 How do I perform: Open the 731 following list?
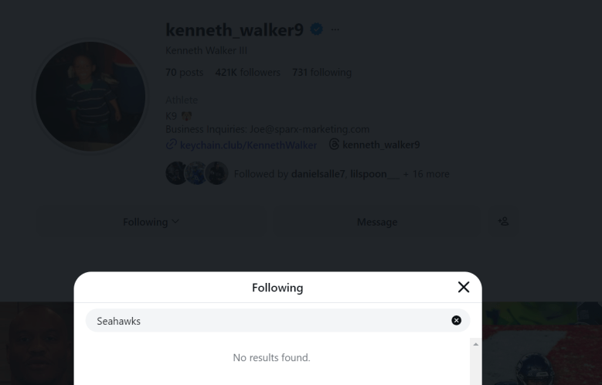(321, 73)
